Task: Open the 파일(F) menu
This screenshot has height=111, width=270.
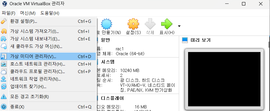Action: tap(8, 13)
